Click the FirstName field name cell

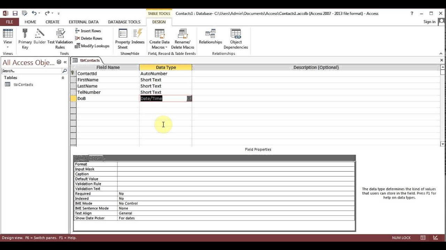(x=108, y=80)
